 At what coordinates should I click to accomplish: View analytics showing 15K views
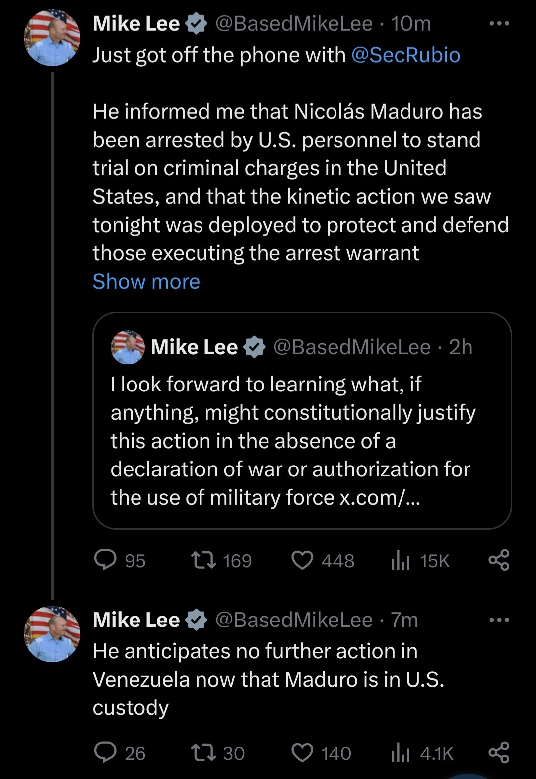[400, 561]
